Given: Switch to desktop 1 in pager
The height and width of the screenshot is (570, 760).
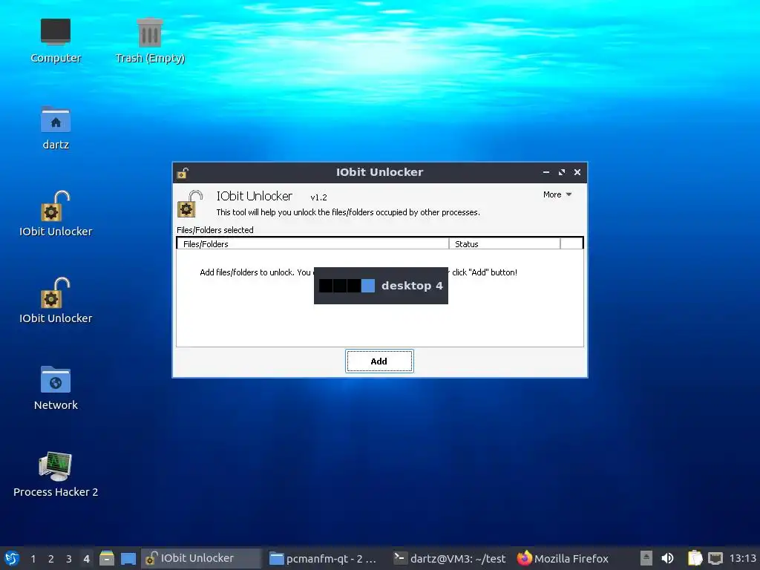Looking at the screenshot, I should click(33, 559).
